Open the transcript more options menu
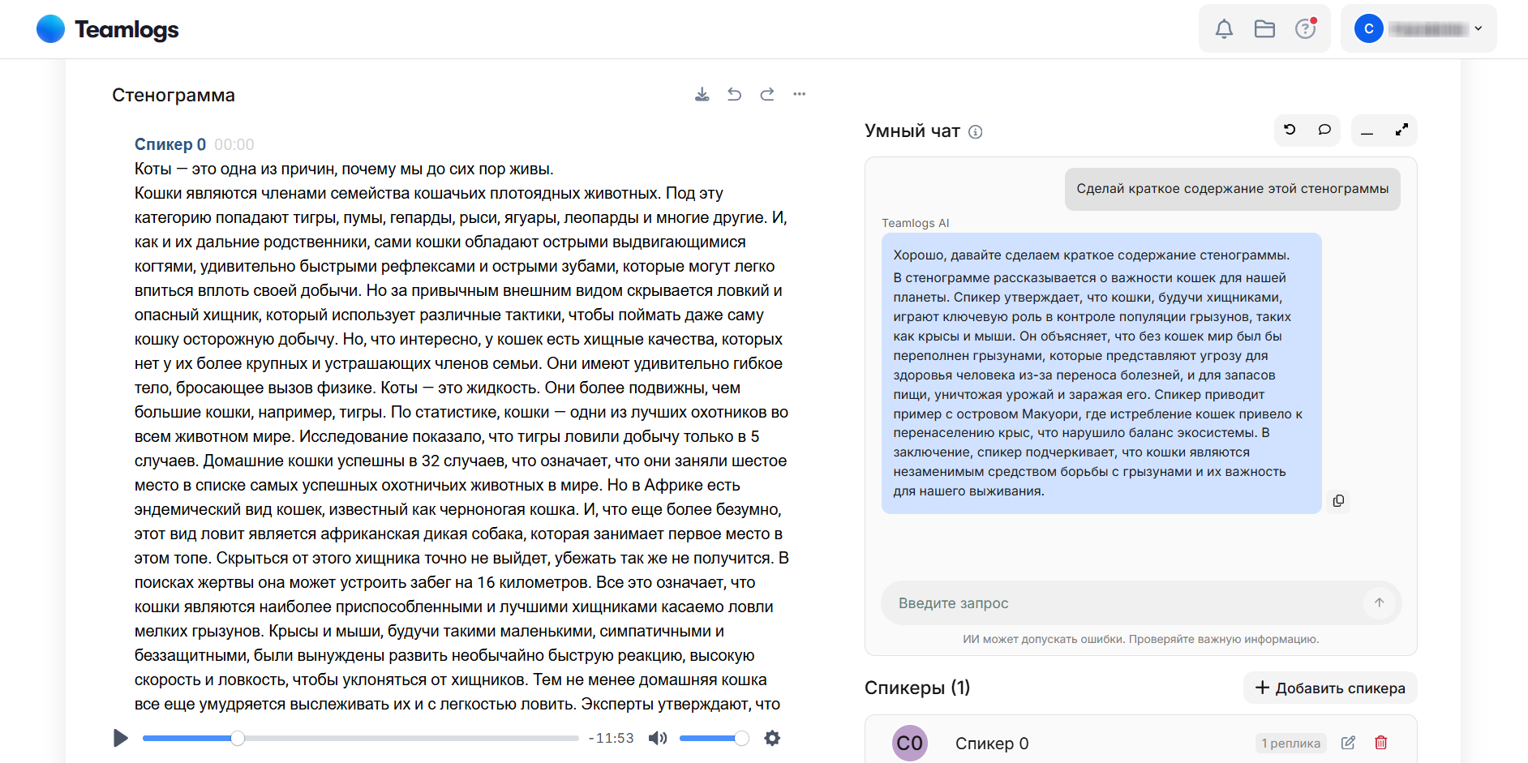1528x763 pixels. [799, 95]
